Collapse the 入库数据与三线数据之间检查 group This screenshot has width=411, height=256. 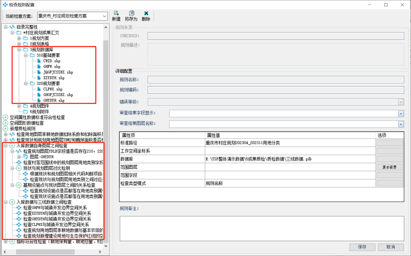pos(5,202)
